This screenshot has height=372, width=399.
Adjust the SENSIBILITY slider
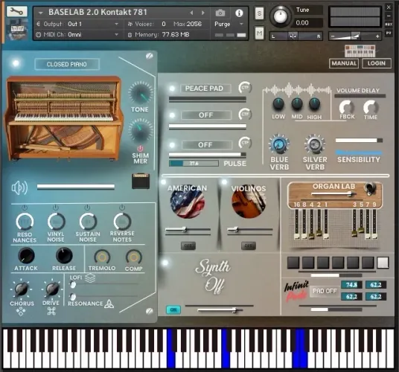[x=359, y=141]
